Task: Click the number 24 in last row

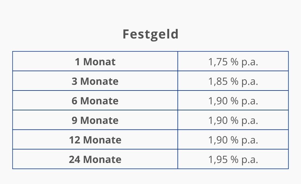Action: pyautogui.click(x=74, y=159)
